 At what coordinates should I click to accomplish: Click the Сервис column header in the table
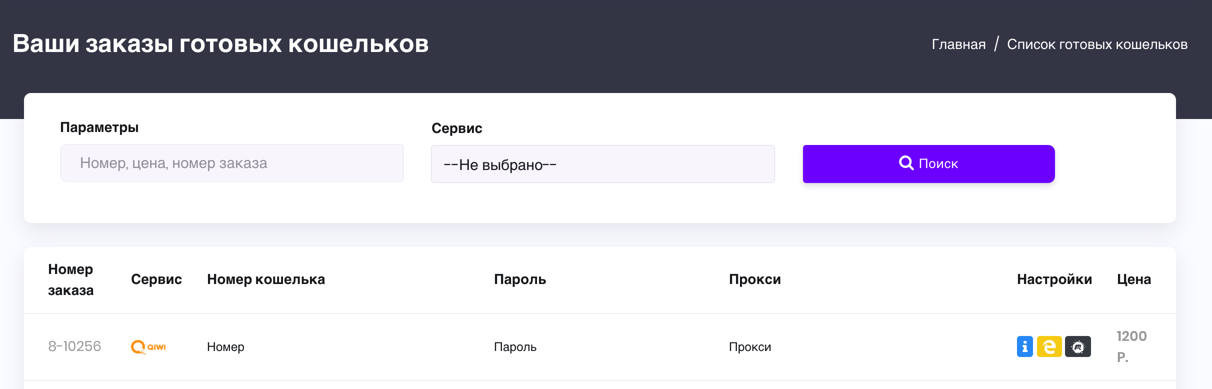pyautogui.click(x=156, y=279)
